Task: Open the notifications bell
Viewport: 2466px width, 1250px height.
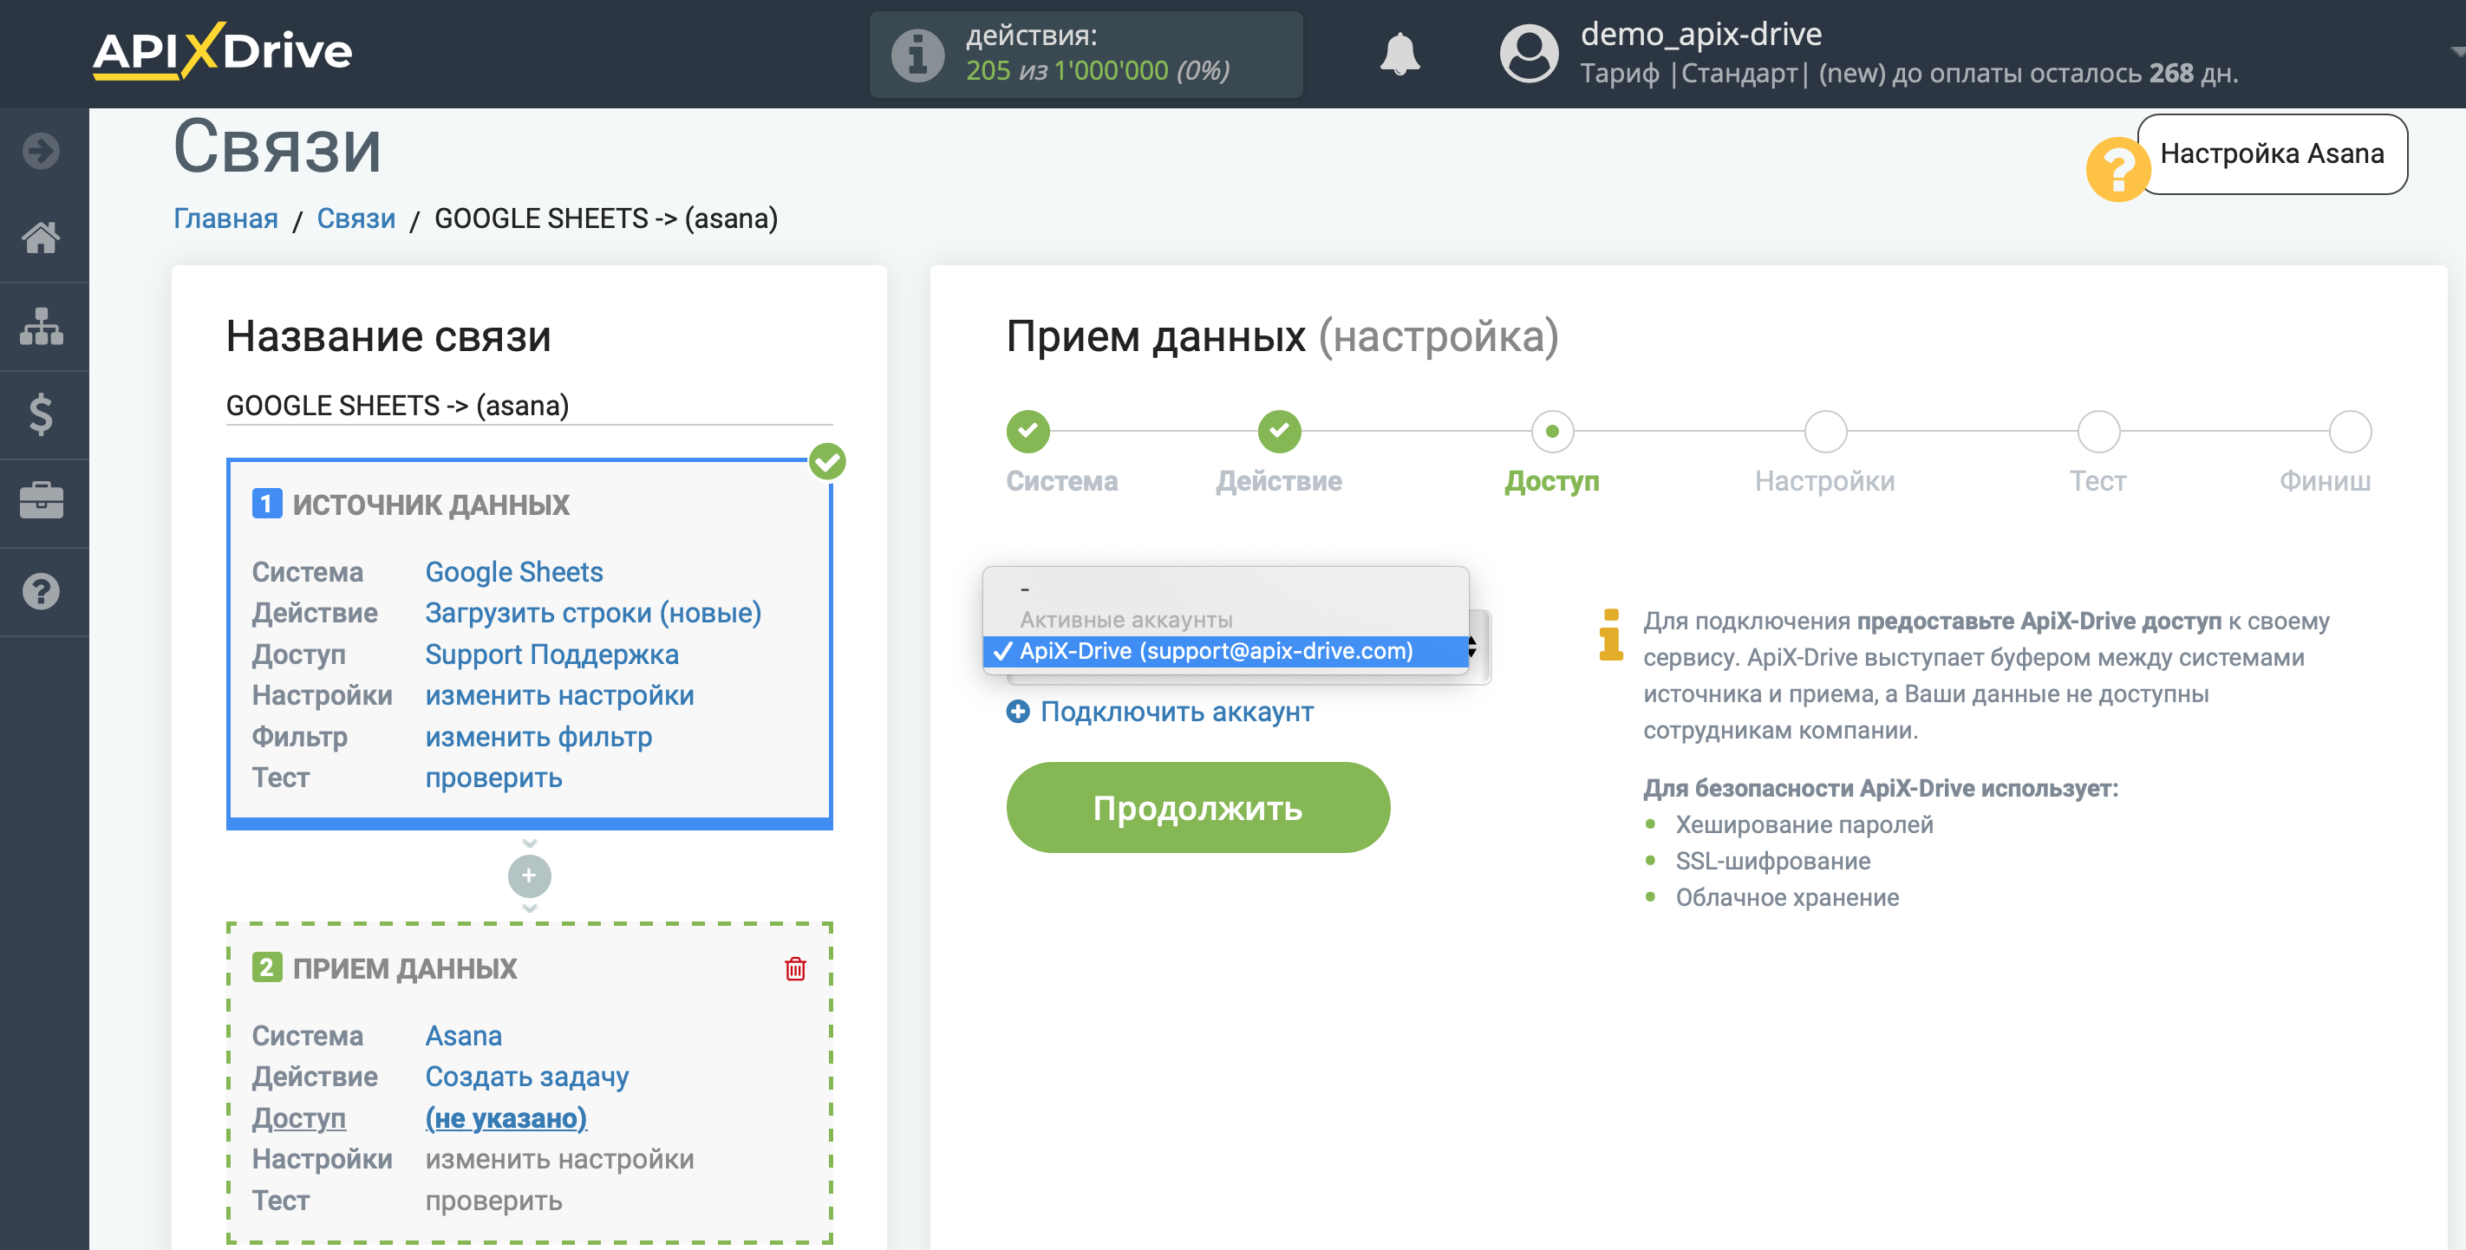Action: coord(1399,54)
